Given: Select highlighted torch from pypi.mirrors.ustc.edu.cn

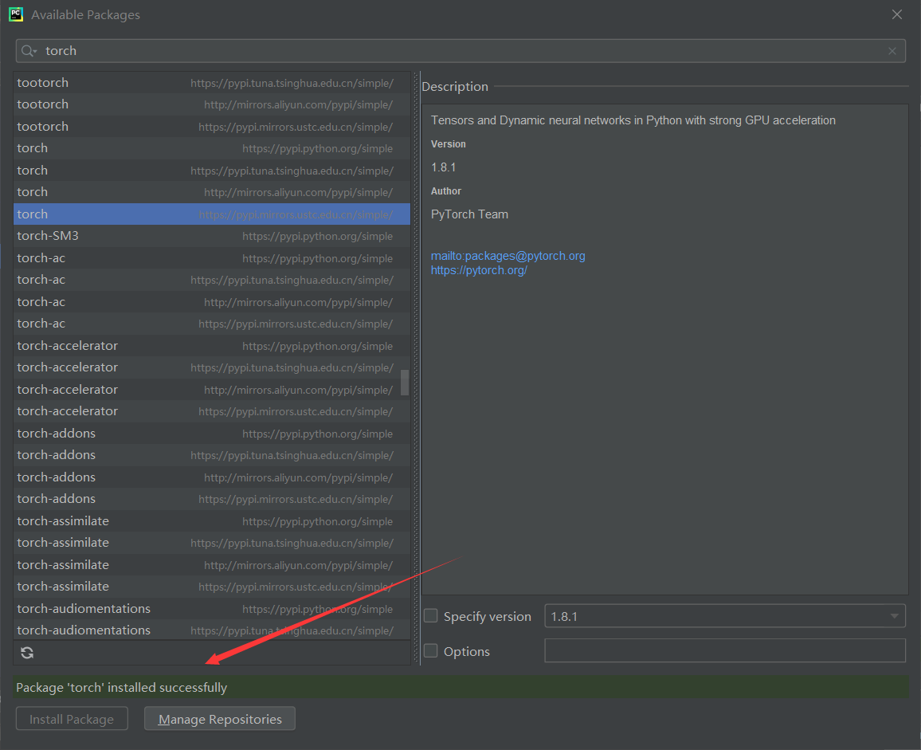Looking at the screenshot, I should [211, 214].
